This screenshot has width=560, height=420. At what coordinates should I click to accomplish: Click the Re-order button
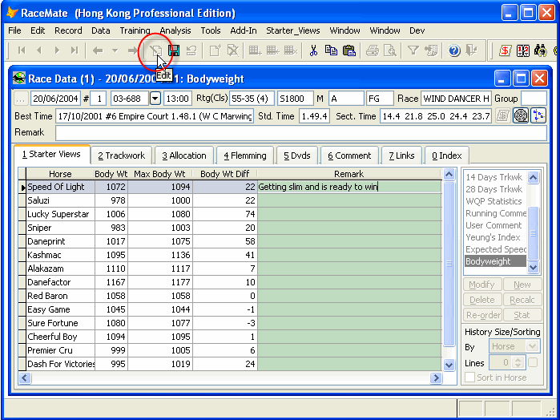481,315
